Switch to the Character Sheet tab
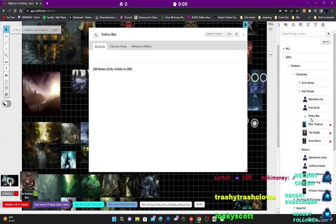 118,46
